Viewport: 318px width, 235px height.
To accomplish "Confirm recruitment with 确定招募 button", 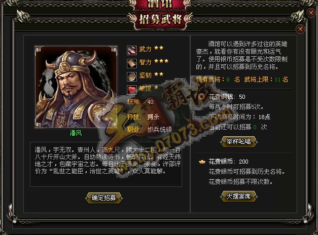I will pyautogui.click(x=104, y=198).
